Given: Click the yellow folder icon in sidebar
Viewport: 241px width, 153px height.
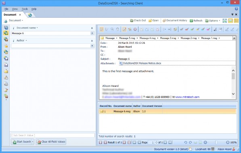Looking at the screenshot, I should point(6,45).
